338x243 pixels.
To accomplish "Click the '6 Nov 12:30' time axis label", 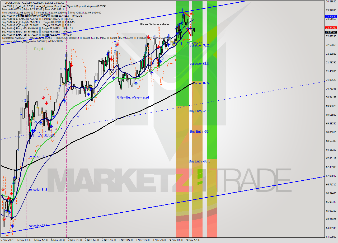I will 41,240.
